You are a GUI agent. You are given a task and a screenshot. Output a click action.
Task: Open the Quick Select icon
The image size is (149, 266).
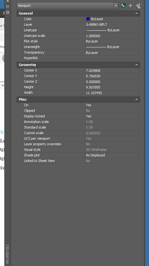click(138, 6)
